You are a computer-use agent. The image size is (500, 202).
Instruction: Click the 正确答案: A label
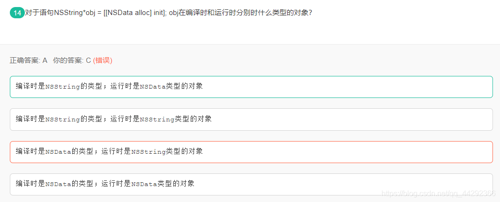point(29,60)
